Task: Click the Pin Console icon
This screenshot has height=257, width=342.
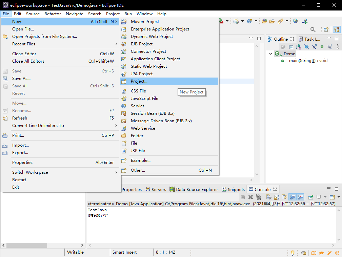Action: click(311, 197)
